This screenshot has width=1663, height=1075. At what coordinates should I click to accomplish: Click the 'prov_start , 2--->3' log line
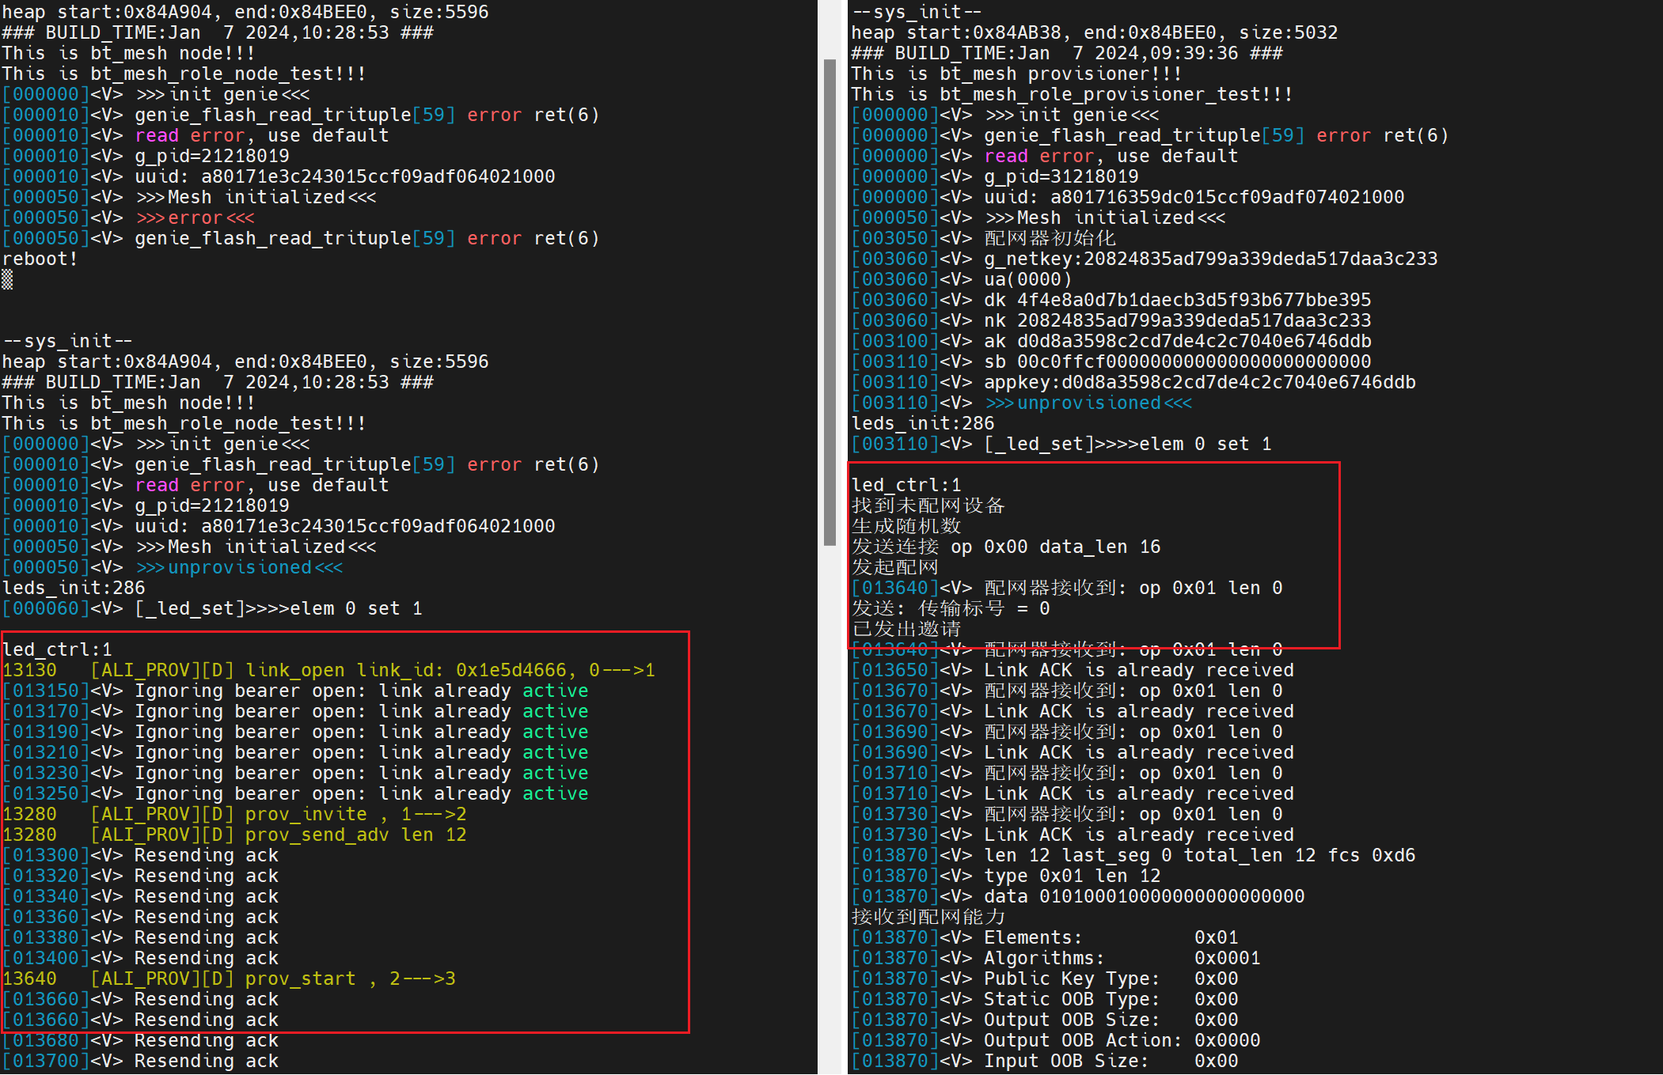(350, 978)
